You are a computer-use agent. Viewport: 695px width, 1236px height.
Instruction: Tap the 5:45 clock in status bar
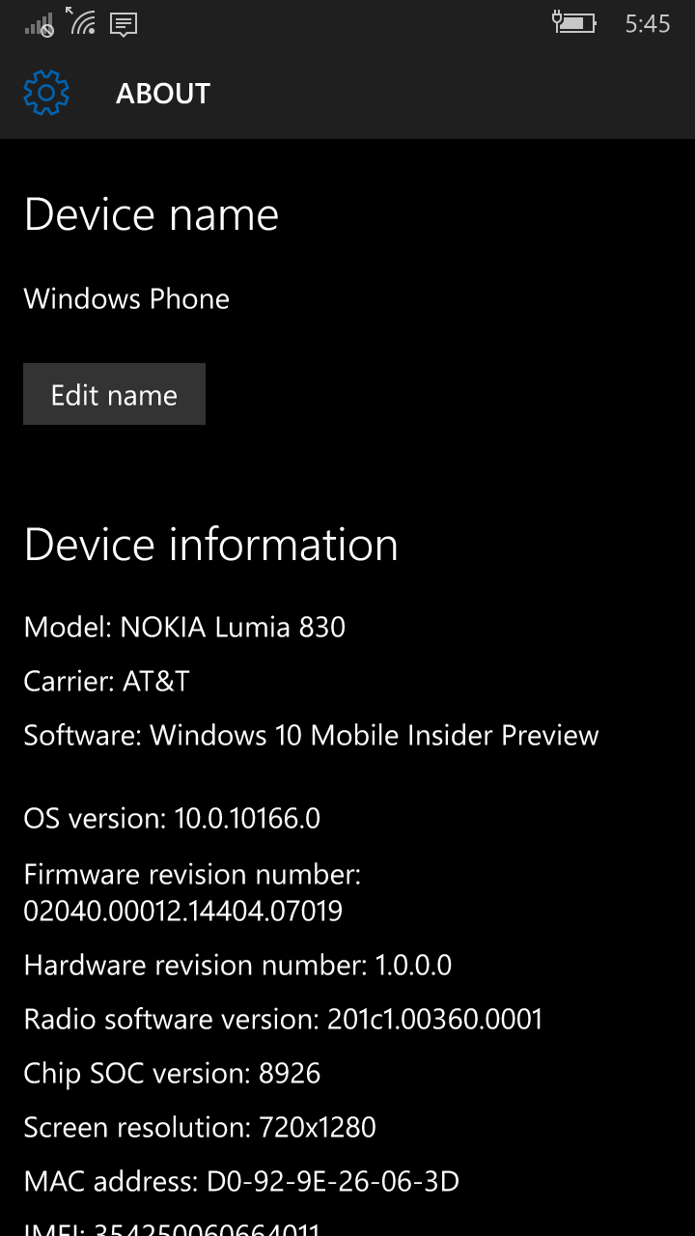pyautogui.click(x=648, y=24)
